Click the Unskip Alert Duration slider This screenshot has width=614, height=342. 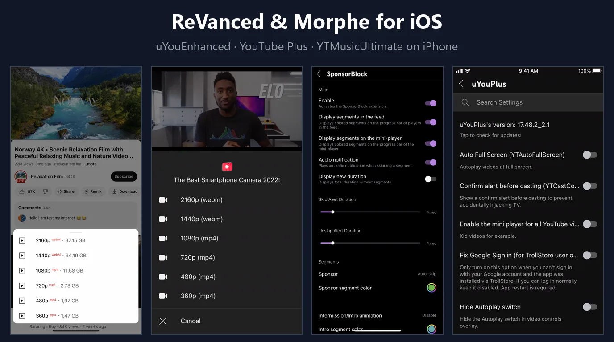coord(370,243)
